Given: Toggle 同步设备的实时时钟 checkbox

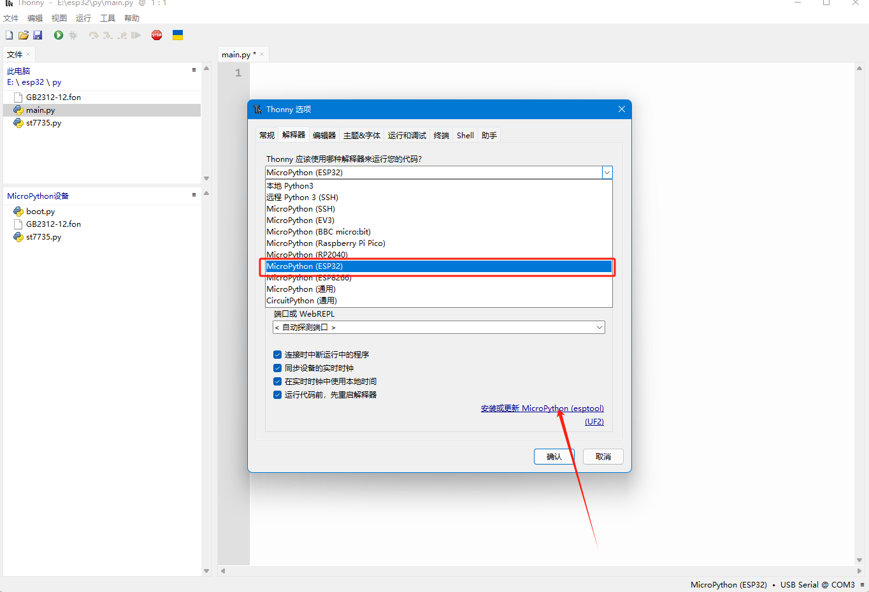Looking at the screenshot, I should coord(277,368).
